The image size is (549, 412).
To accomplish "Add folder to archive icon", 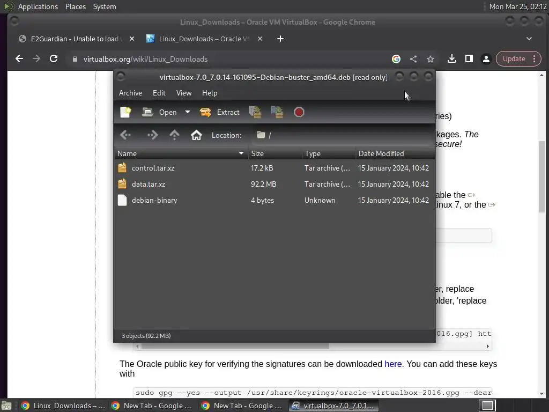I will pyautogui.click(x=277, y=112).
